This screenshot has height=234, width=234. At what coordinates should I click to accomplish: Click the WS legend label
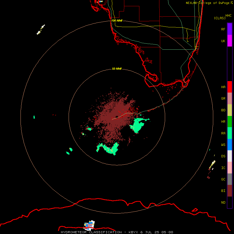pyautogui.click(x=223, y=145)
